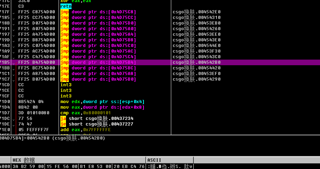Select jmp dword ptr ds:[0x4D75AC] instruction

pyautogui.click(x=98, y=51)
